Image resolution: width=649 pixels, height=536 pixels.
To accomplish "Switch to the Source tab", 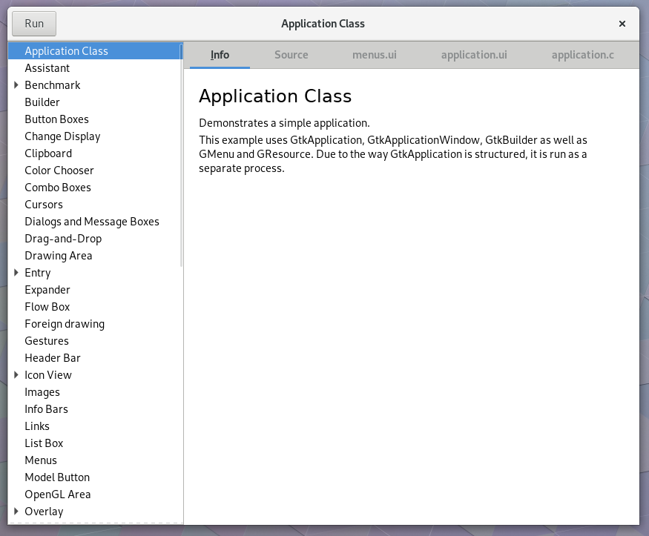I will 291,55.
